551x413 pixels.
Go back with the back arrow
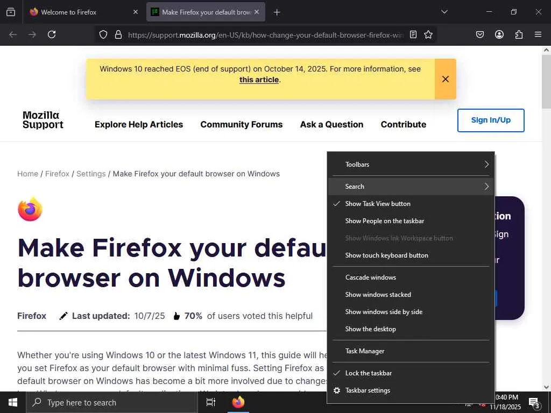pyautogui.click(x=13, y=34)
